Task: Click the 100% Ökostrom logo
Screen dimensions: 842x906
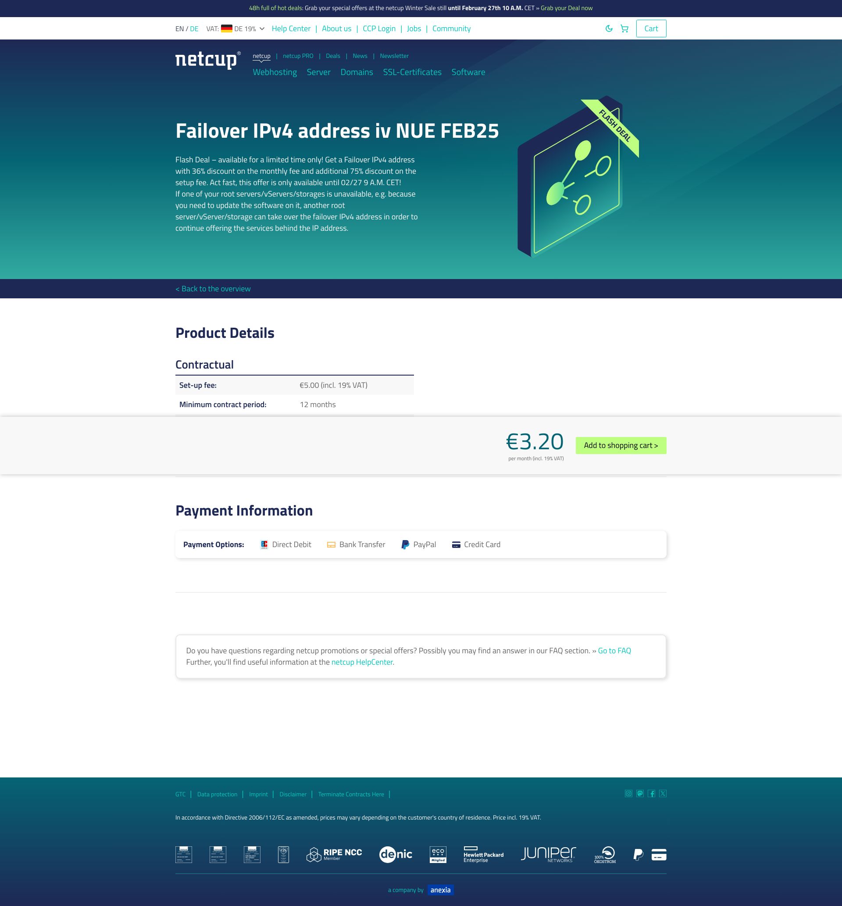Action: [605, 855]
